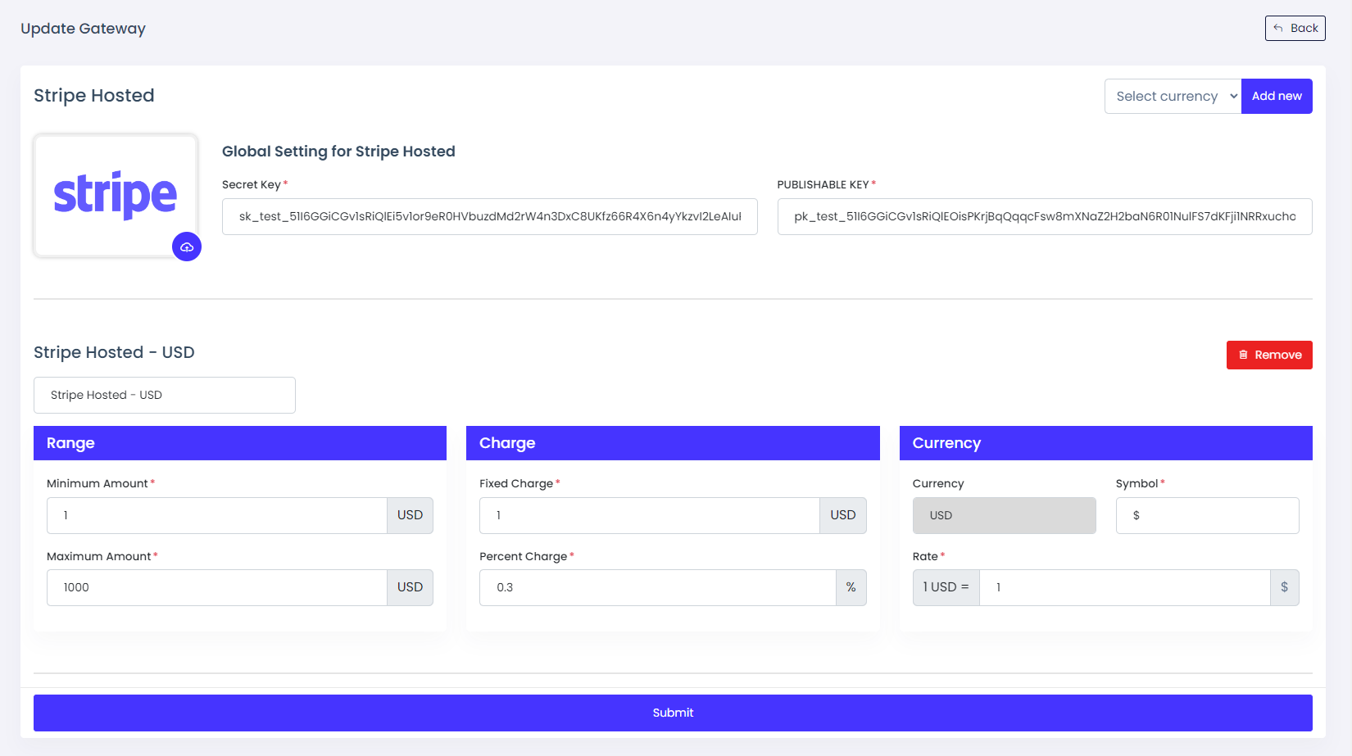Go back using the Back button
The height and width of the screenshot is (756, 1352).
click(x=1295, y=28)
